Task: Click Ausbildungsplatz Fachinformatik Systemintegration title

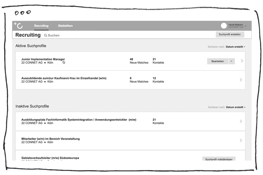Action: click(x=79, y=120)
